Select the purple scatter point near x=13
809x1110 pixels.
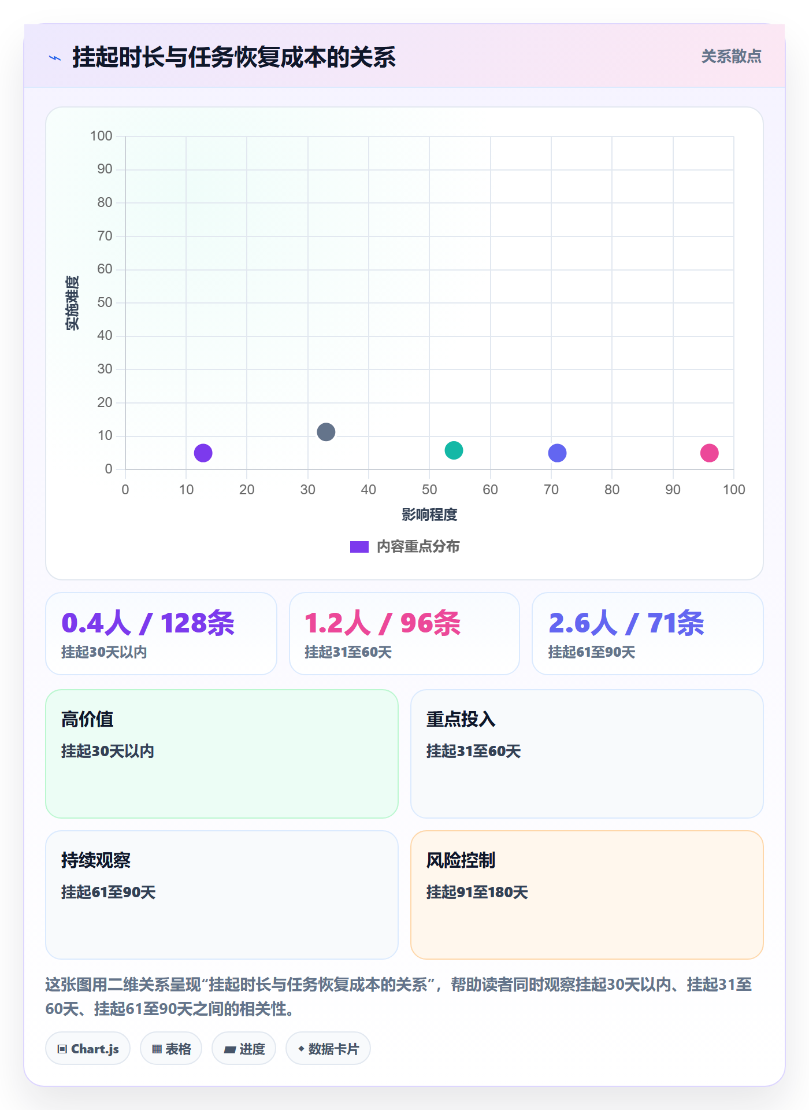pyautogui.click(x=203, y=453)
